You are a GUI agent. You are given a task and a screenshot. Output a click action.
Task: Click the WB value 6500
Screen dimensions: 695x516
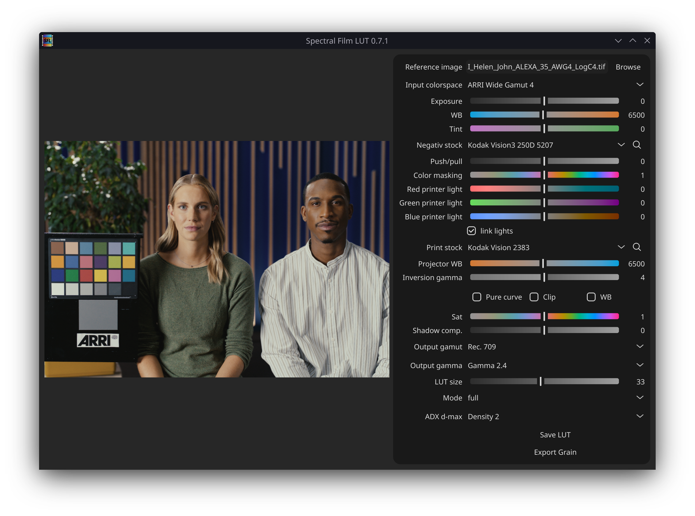tap(636, 115)
